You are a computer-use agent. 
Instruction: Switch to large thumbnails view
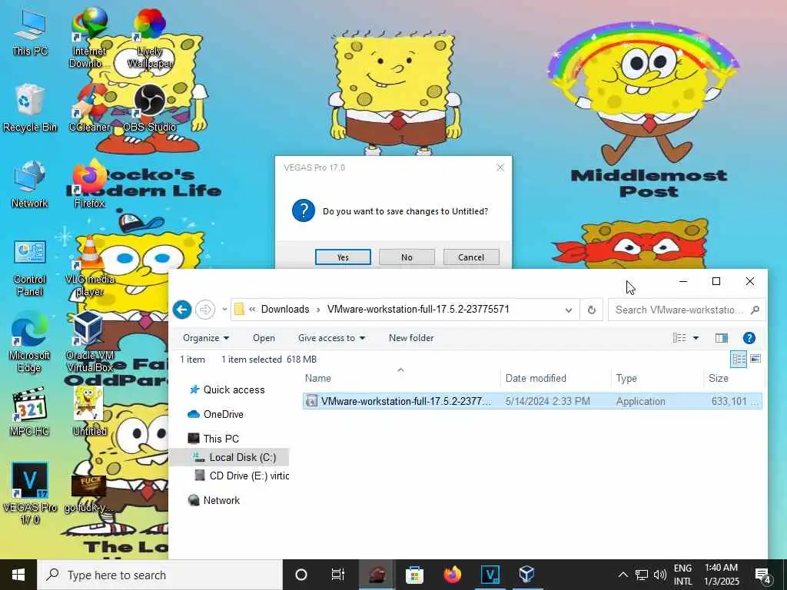[x=755, y=360]
